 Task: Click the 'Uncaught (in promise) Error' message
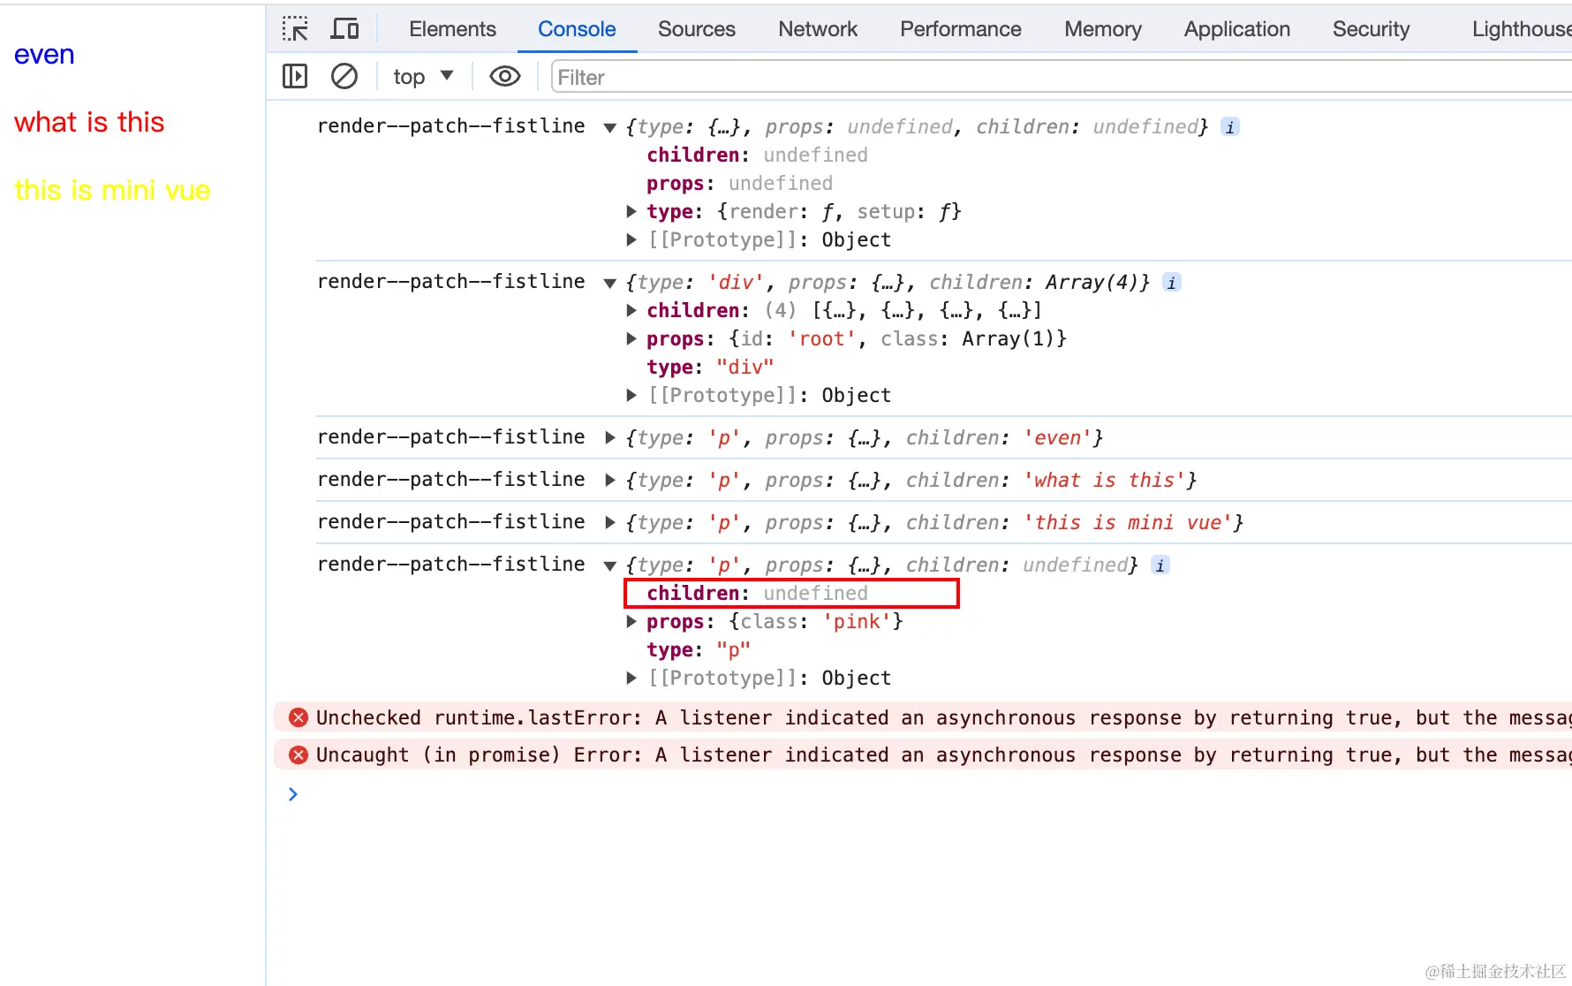[x=944, y=755]
